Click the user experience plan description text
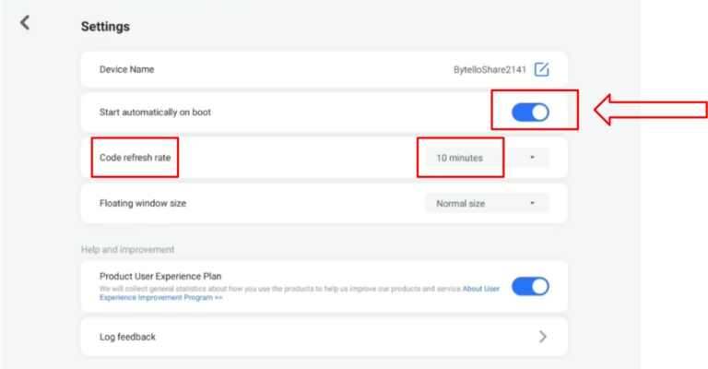The width and height of the screenshot is (708, 369). pyautogui.click(x=277, y=289)
